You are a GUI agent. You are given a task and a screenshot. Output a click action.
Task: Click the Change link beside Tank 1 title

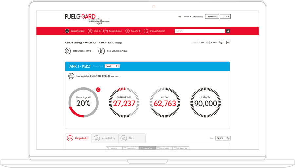(119, 43)
